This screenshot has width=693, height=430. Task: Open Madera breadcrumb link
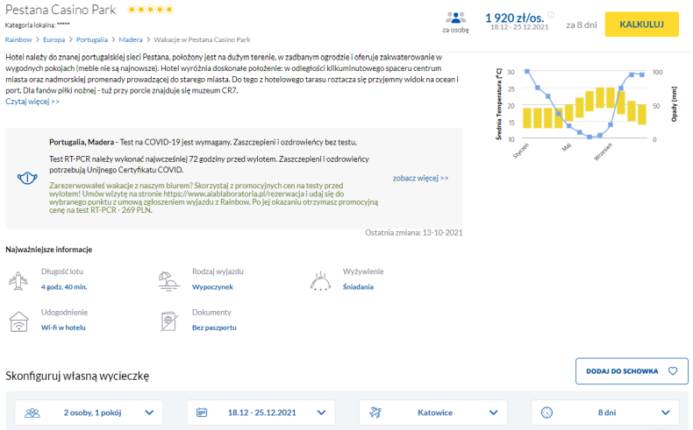[x=131, y=39]
